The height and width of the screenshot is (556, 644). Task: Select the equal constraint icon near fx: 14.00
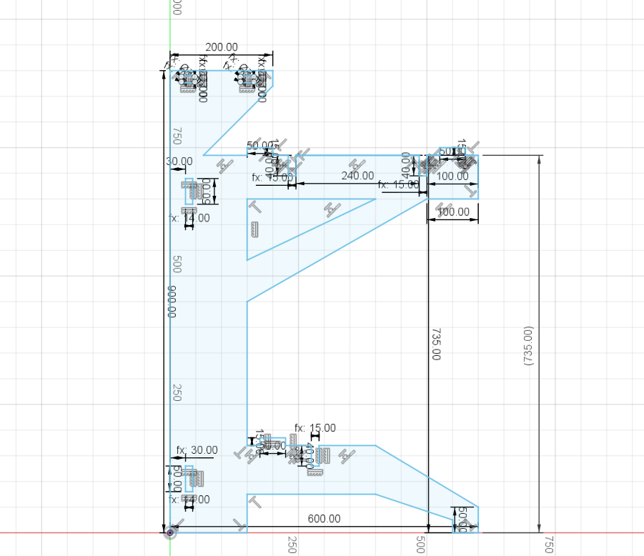(x=188, y=210)
